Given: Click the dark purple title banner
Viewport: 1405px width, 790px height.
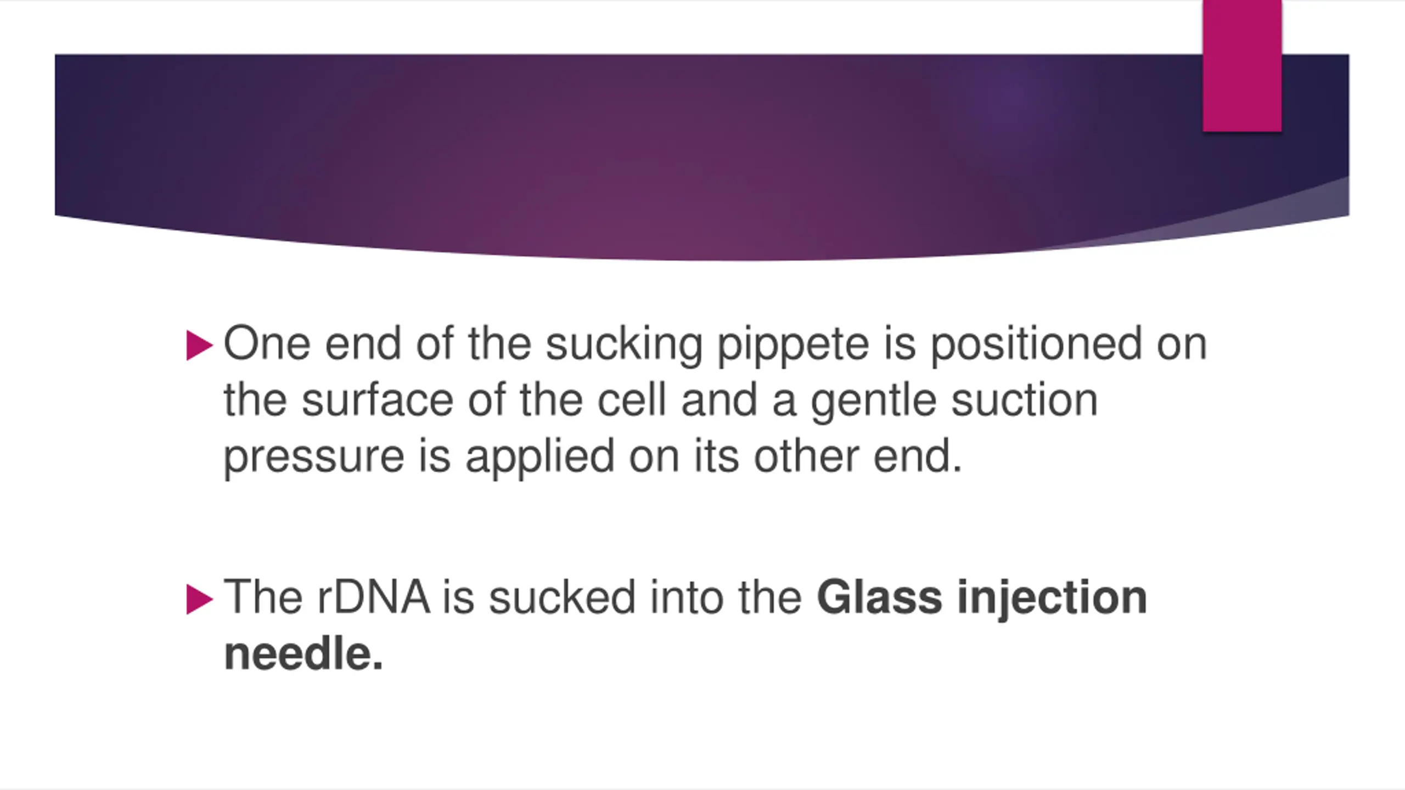Looking at the screenshot, I should pos(702,157).
